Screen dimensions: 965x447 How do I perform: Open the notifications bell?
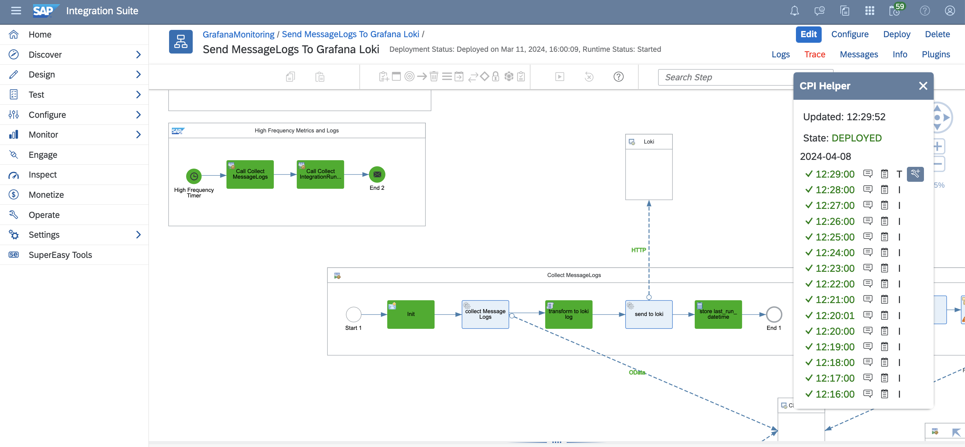point(794,11)
